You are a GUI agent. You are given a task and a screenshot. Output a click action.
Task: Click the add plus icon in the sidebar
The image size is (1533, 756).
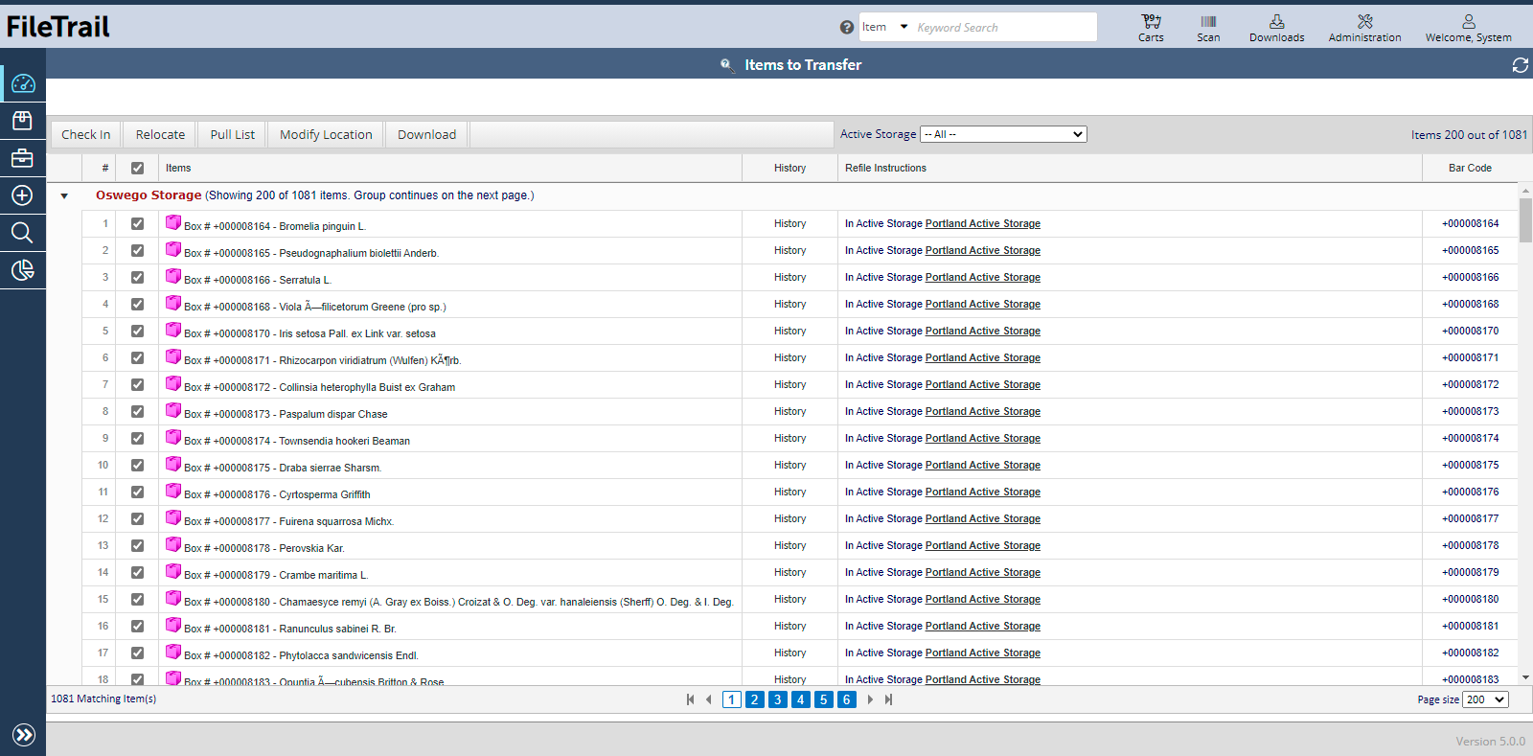click(x=23, y=195)
